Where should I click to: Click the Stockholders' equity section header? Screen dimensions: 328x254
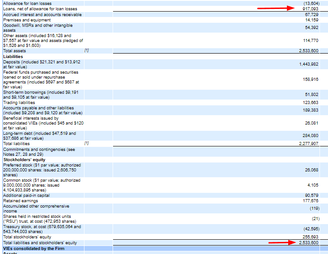(24, 159)
